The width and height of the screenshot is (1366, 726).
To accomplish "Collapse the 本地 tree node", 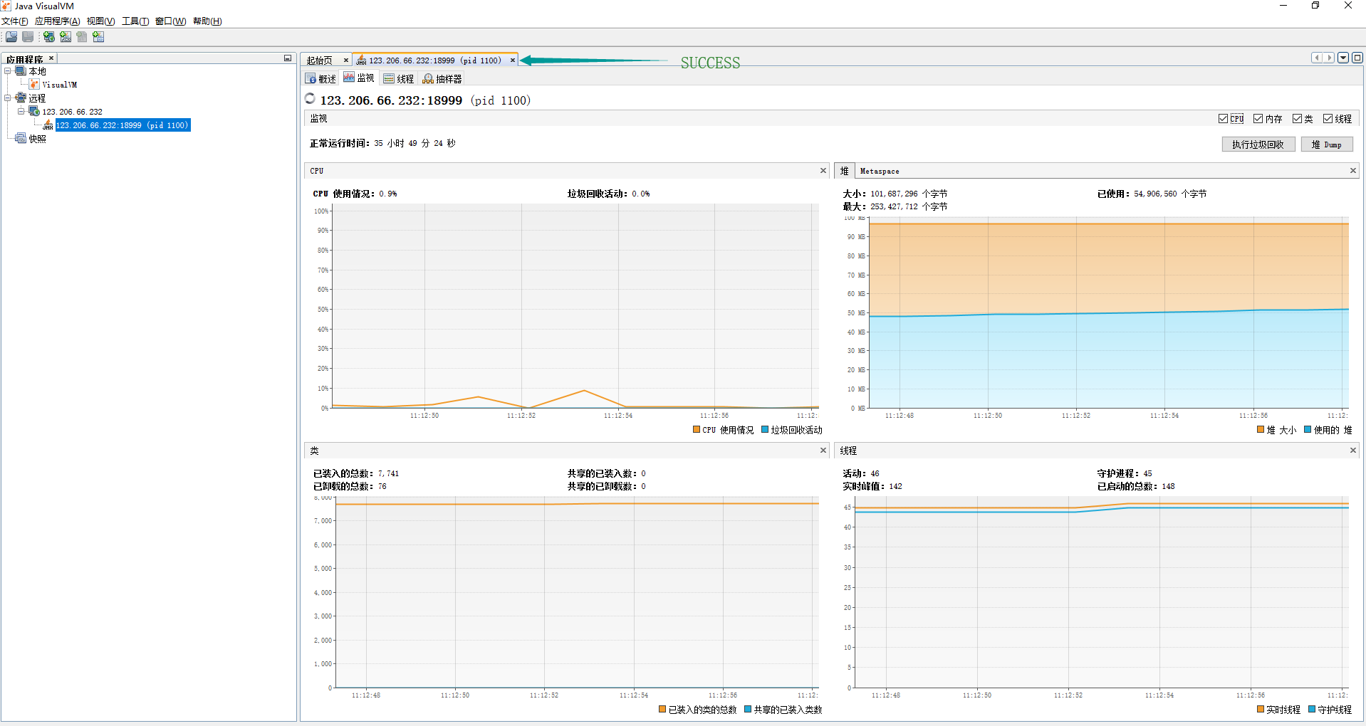I will click(8, 71).
